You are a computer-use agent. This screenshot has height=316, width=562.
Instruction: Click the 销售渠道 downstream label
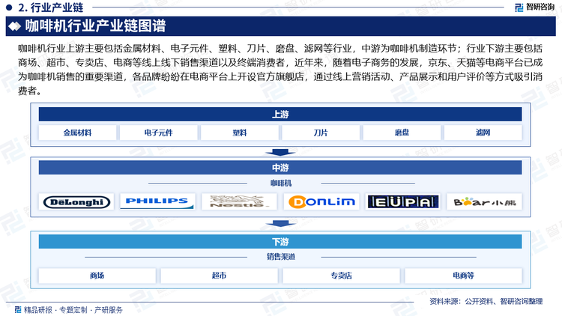[x=281, y=257]
